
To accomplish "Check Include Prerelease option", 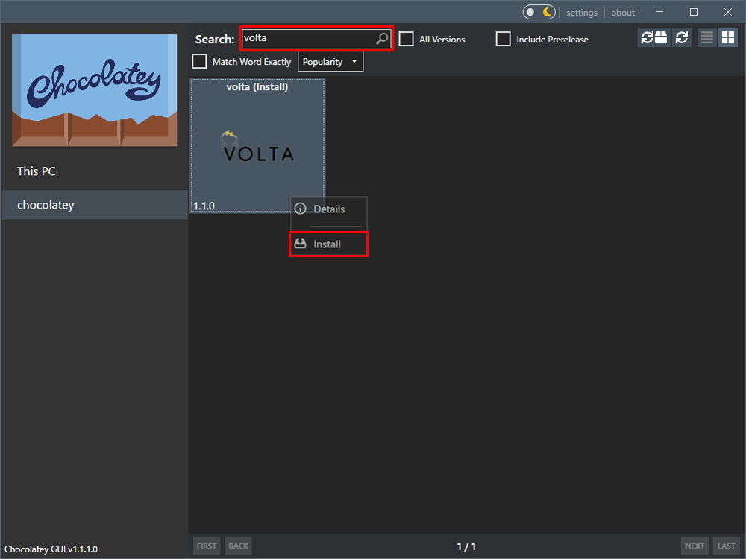I will coord(503,39).
